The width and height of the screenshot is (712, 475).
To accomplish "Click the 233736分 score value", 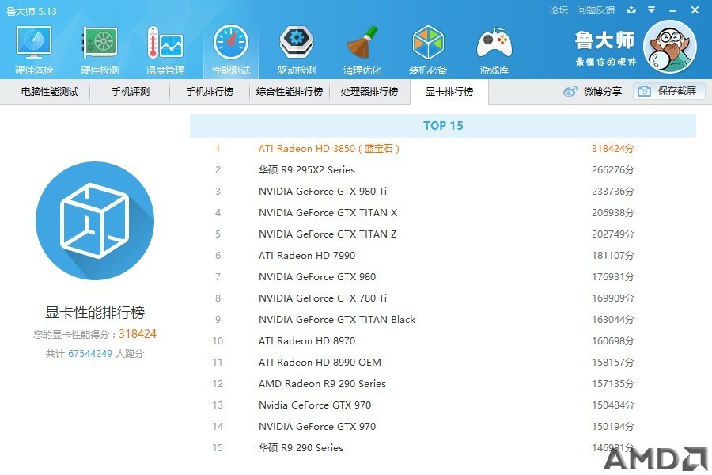I will tap(613, 192).
